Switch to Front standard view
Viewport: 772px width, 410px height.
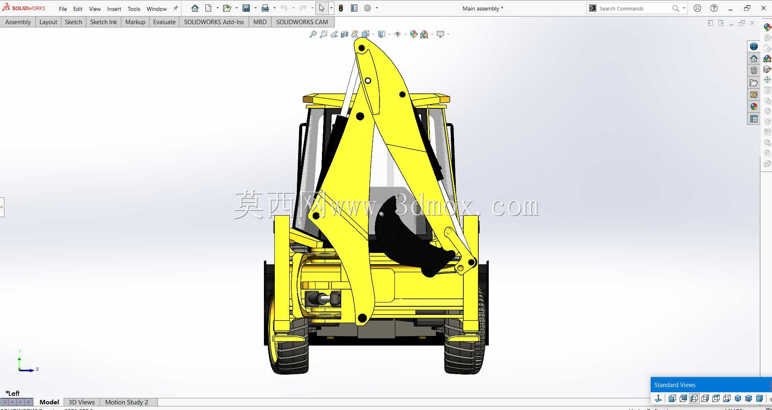672,398
